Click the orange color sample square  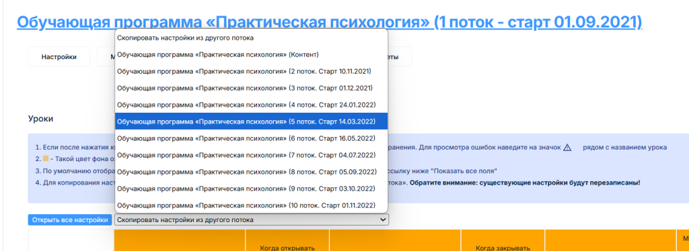coord(45,158)
